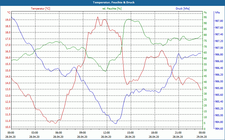This screenshot has height=140, width=225.
Task: Click the green "50" humidity axis label
Action: [x=205, y=70]
